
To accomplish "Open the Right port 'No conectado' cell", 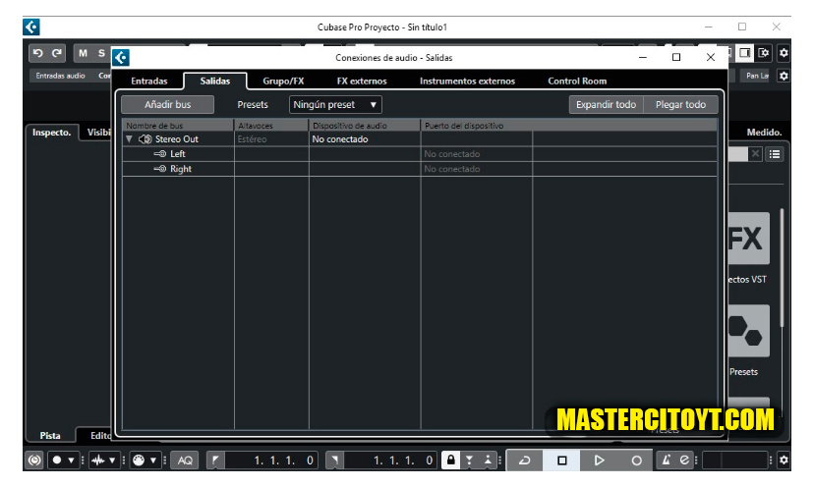I will tap(476, 169).
